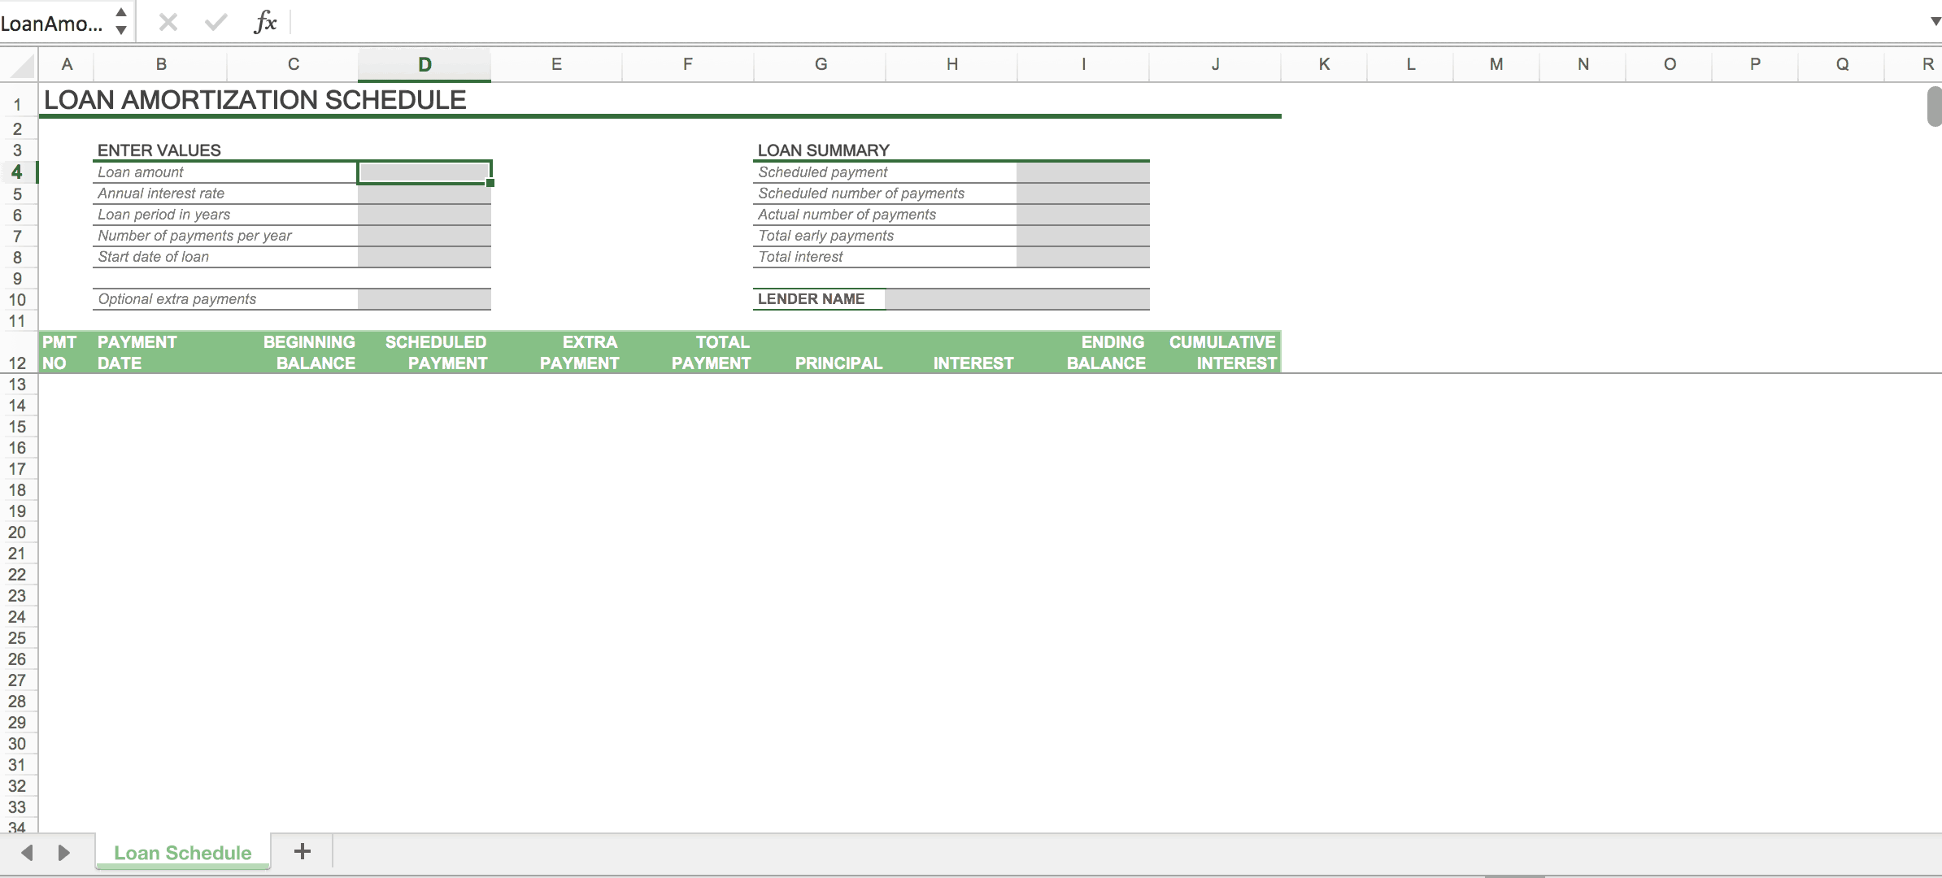Select row 12 header
The height and width of the screenshot is (878, 1942).
tap(18, 352)
